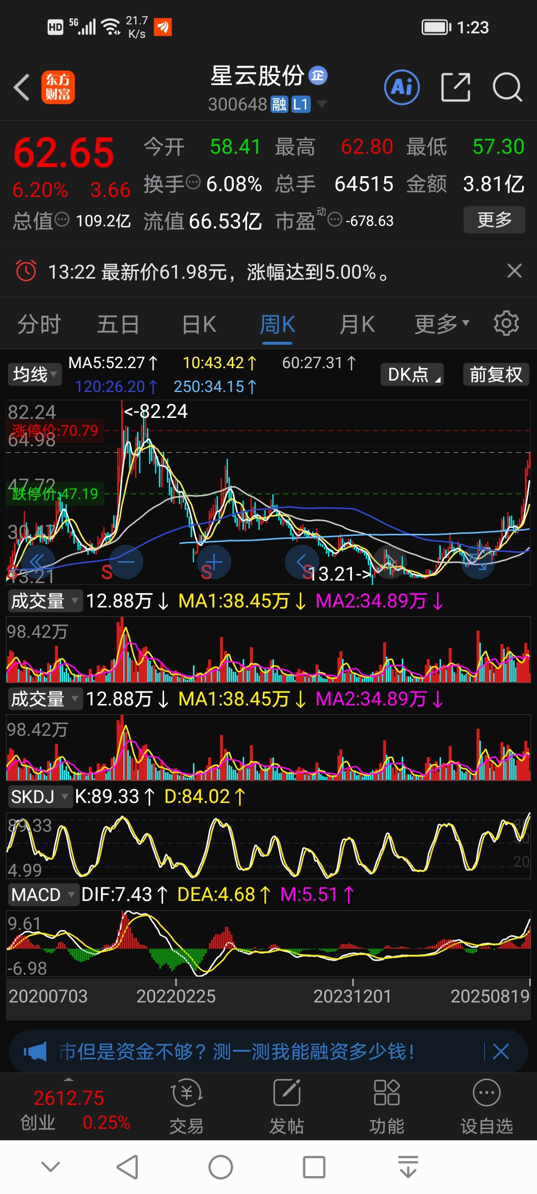Tap Android recent apps square button
This screenshot has width=537, height=1194.
[x=314, y=1167]
